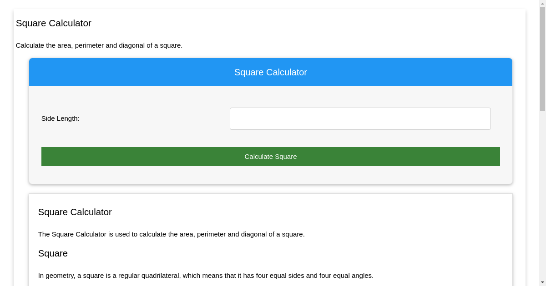Click the Square section heading
The image size is (546, 286).
coord(53,253)
